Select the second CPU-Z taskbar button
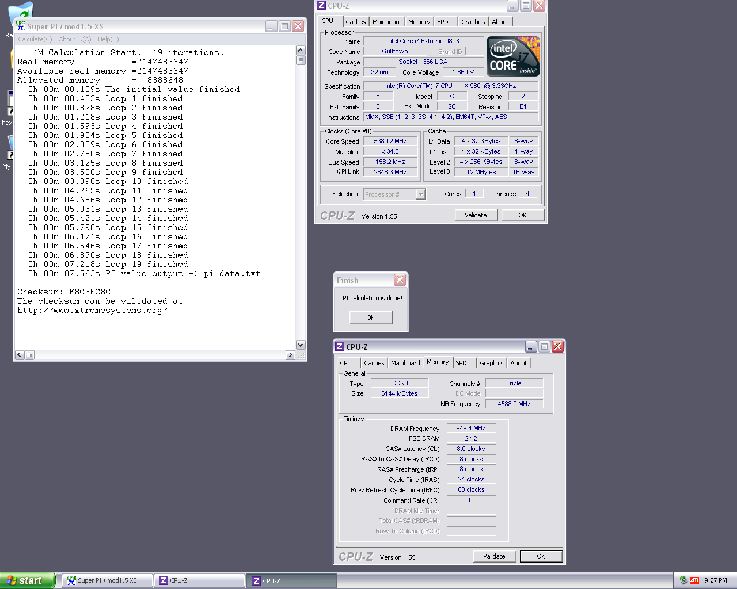The image size is (737, 589). point(292,580)
